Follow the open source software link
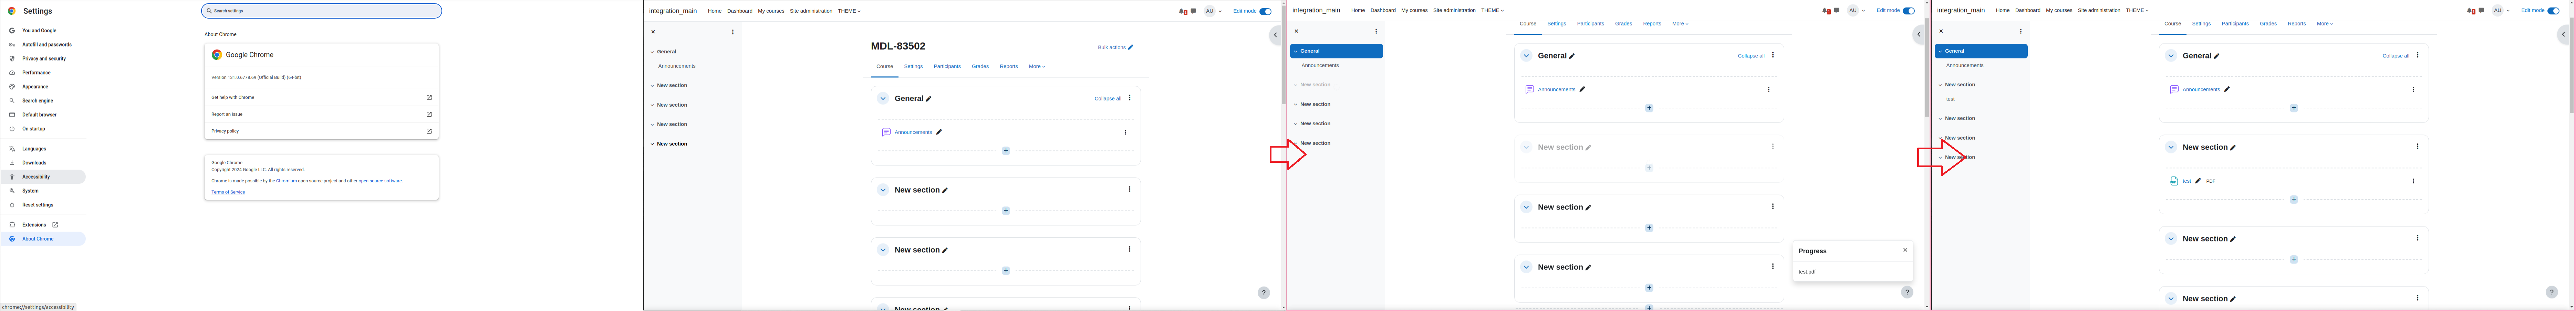The image size is (2576, 311). point(380,181)
